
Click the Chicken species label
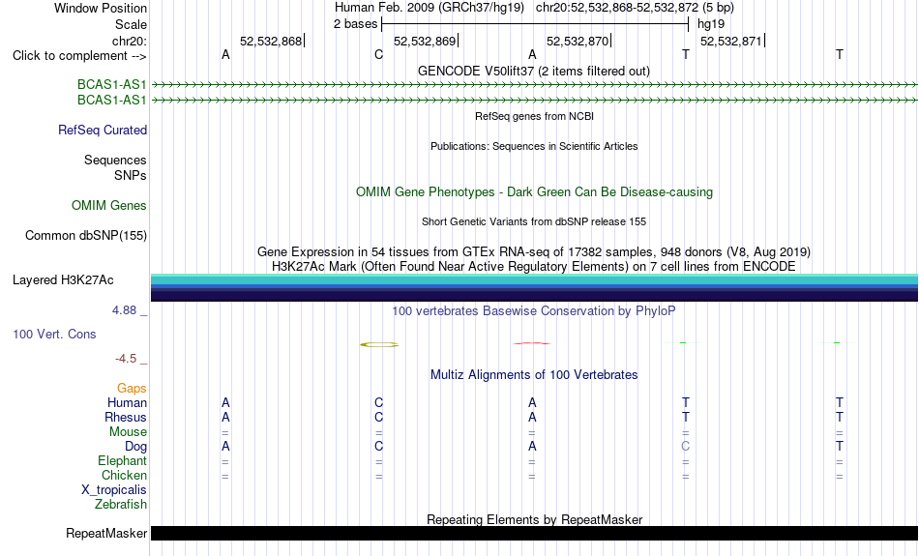click(x=124, y=475)
